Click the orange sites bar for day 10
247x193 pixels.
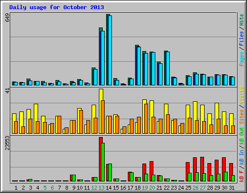click(81, 122)
